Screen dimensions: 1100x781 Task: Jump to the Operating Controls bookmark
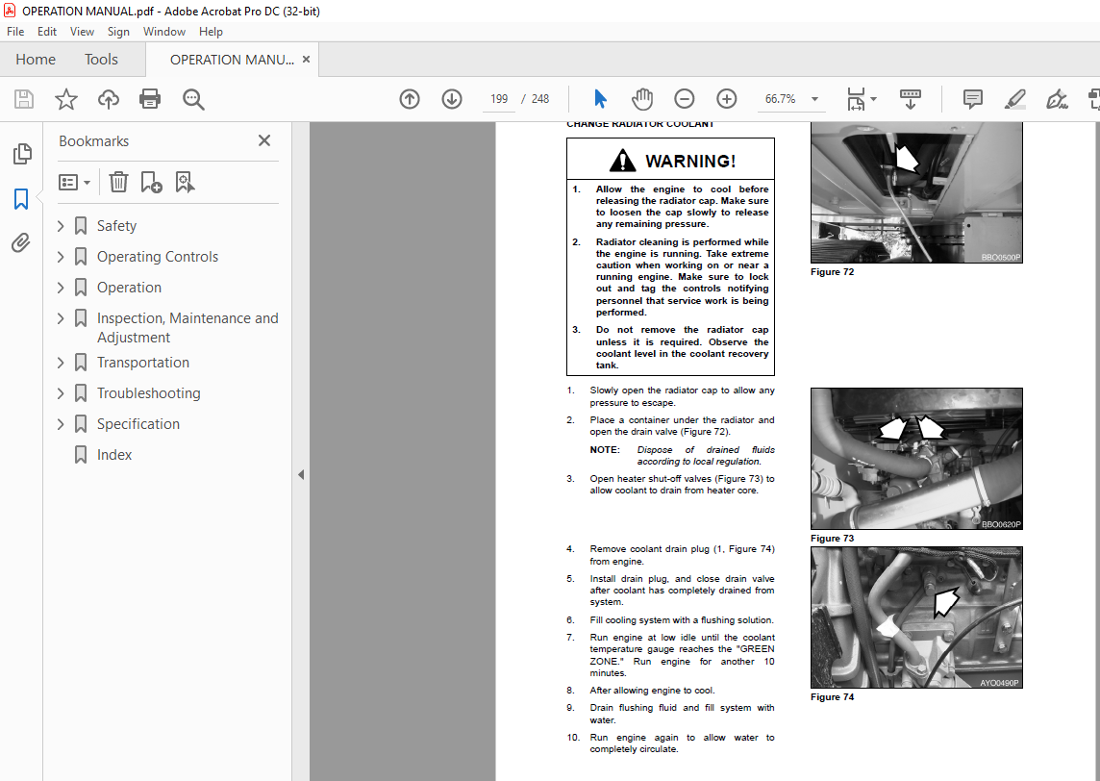tap(158, 257)
